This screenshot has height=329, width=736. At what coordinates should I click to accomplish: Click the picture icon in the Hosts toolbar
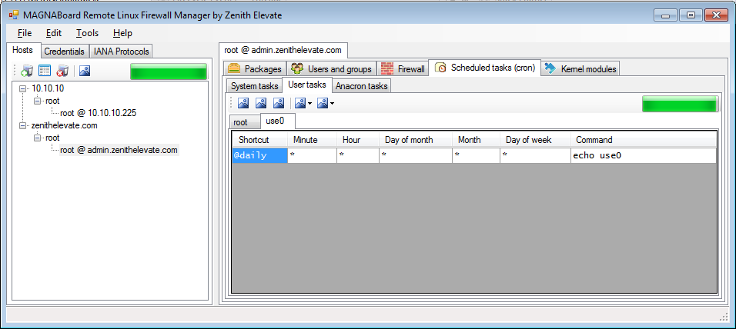click(85, 71)
